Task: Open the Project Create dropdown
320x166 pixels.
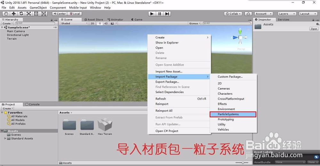Action: coord(8,108)
